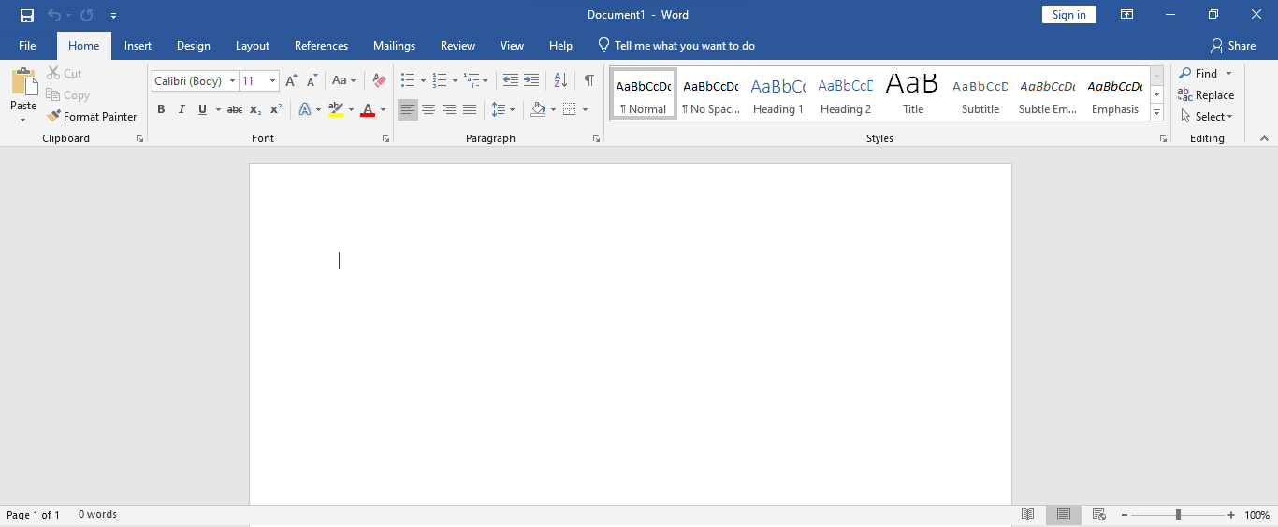Open Customize Quick Access Toolbar arrow
Screen dimensions: 1278x527
(113, 16)
